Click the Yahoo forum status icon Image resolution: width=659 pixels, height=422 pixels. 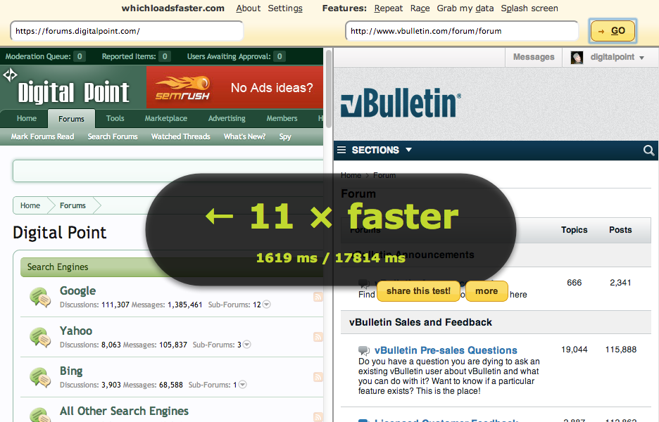pyautogui.click(x=40, y=337)
